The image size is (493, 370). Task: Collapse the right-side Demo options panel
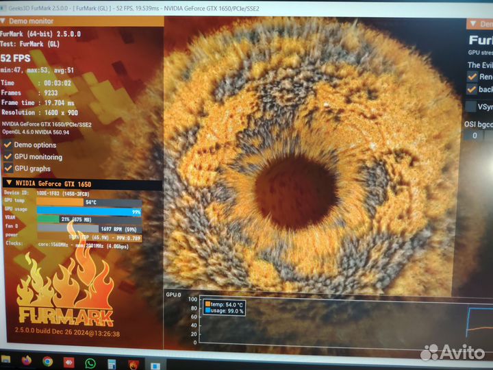point(472,24)
